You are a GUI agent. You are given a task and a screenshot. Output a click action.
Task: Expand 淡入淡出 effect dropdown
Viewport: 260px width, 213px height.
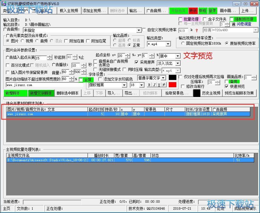pyautogui.click(x=178, y=63)
